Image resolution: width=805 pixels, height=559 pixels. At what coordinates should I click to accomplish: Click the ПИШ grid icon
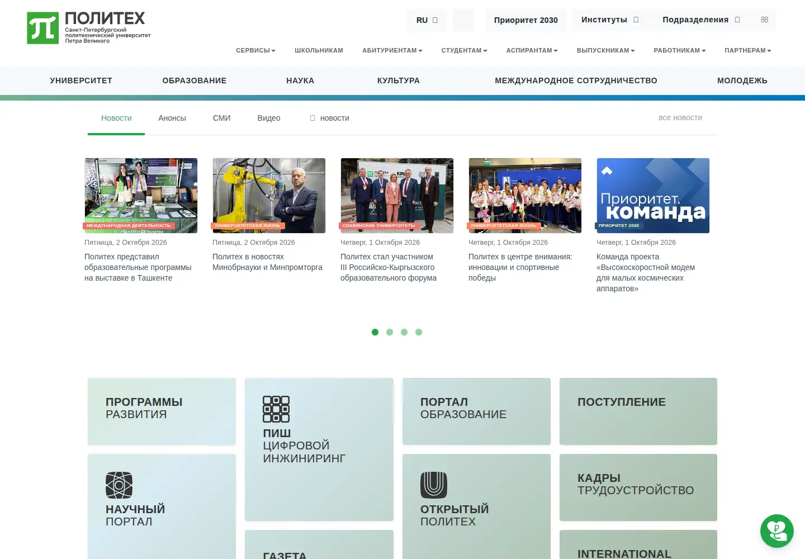(276, 409)
